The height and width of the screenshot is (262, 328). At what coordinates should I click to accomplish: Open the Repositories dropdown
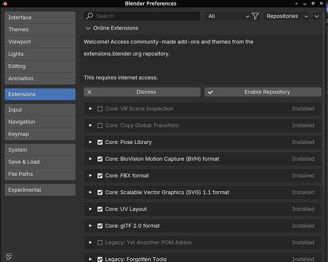pyautogui.click(x=287, y=16)
